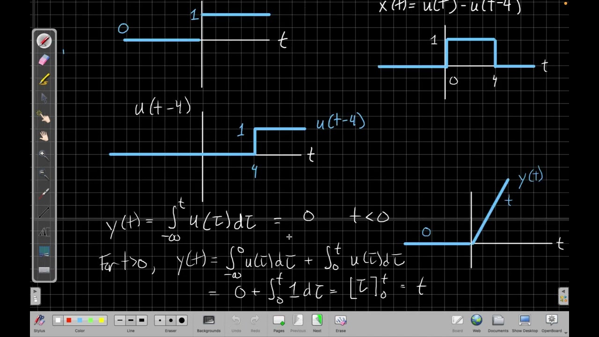Select the small eraser size
599x337 pixels.
(x=160, y=320)
